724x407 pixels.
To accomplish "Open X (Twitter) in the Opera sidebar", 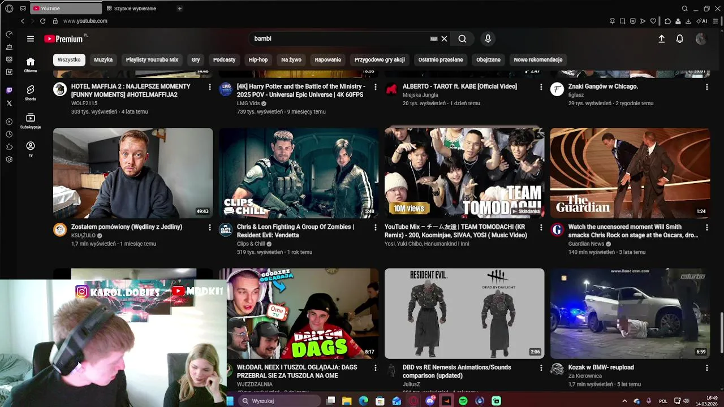I will click(x=9, y=103).
